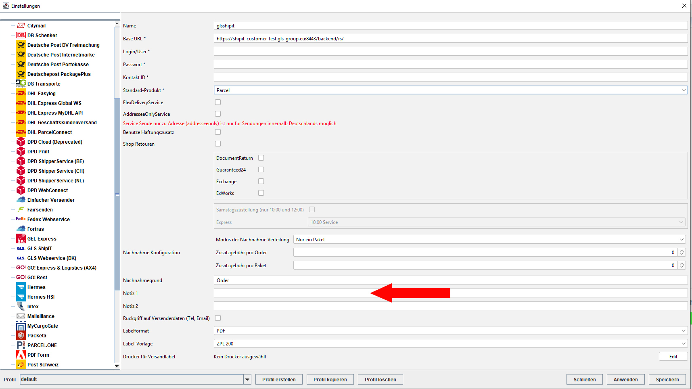692x389 pixels.
Task: Click carrier list scroll down arrow
Action: click(117, 366)
